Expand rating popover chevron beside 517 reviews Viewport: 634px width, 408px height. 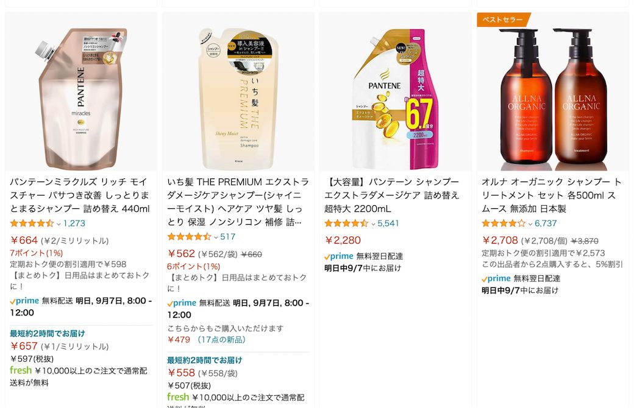tap(216, 237)
